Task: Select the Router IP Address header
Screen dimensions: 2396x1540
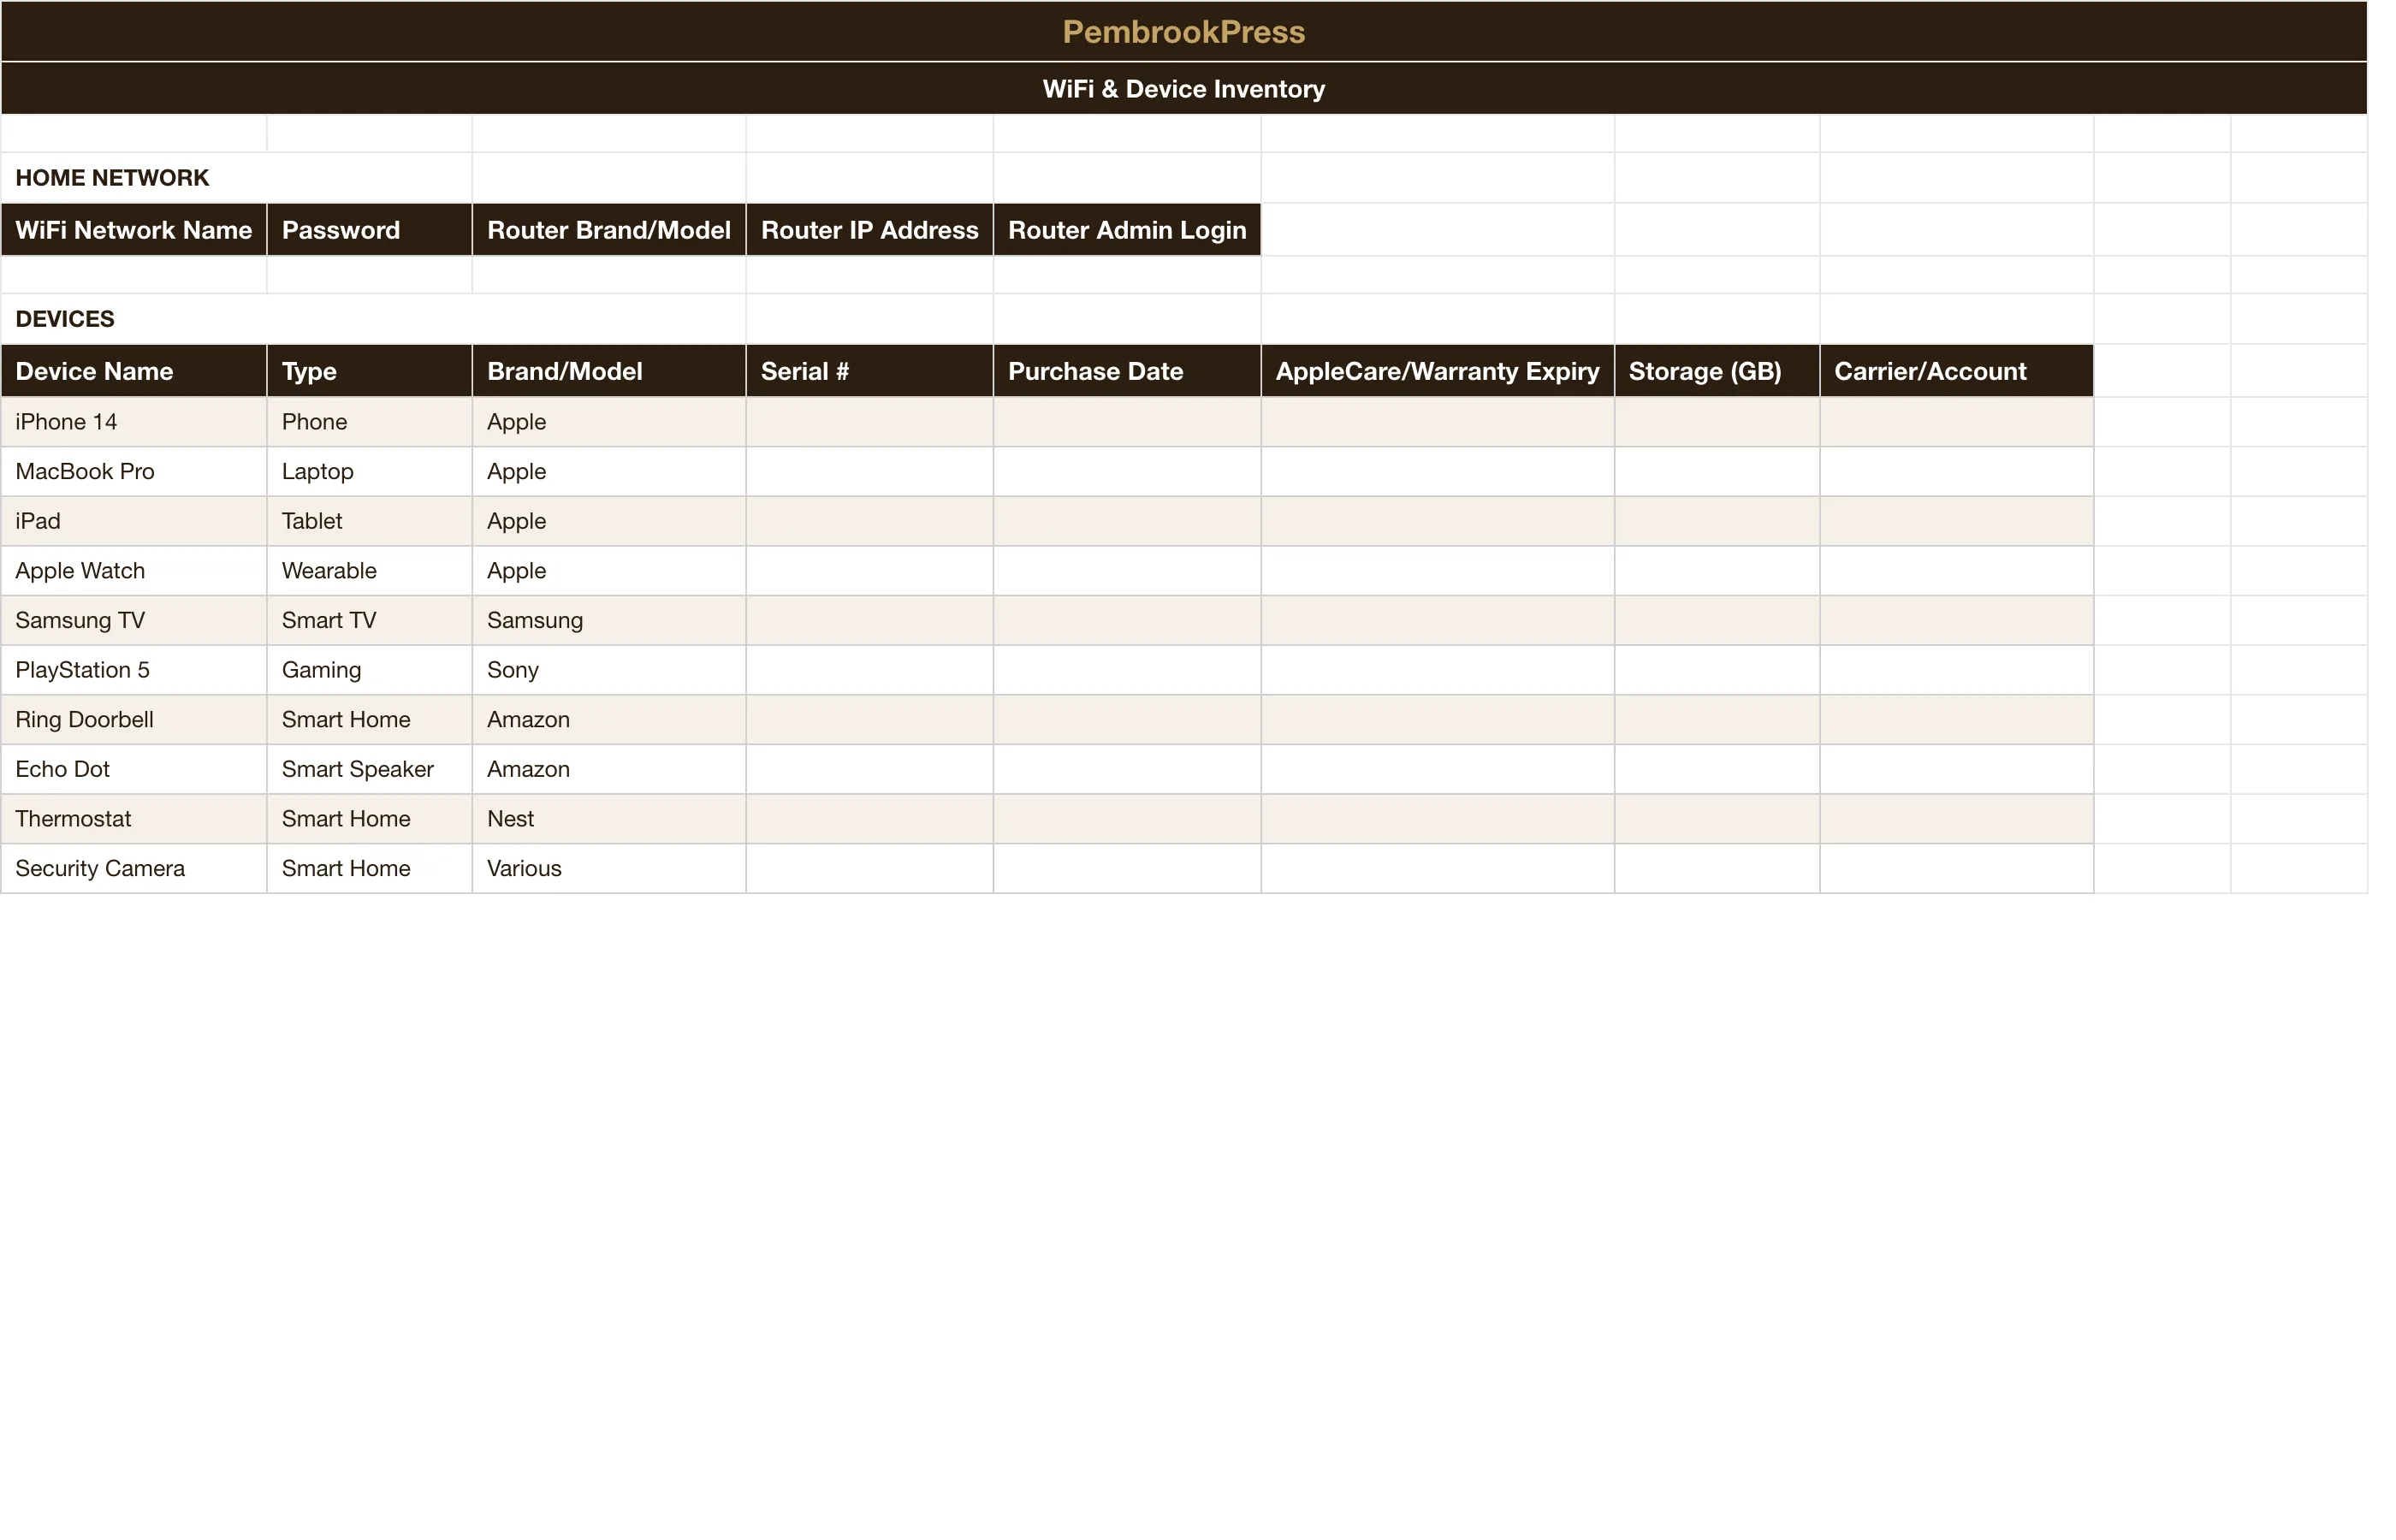Action: (869, 230)
